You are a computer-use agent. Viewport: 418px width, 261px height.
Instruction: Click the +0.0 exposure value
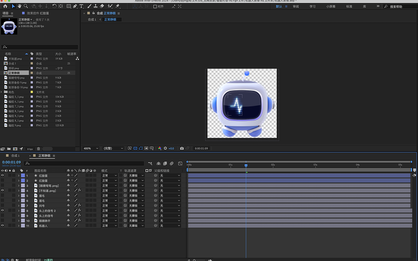coord(171,148)
